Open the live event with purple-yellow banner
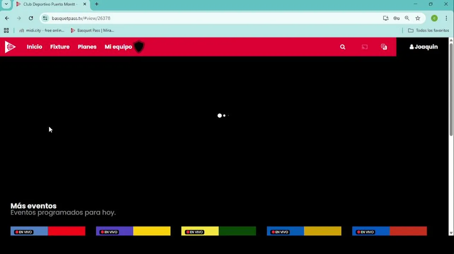The image size is (454, 254). [133, 231]
